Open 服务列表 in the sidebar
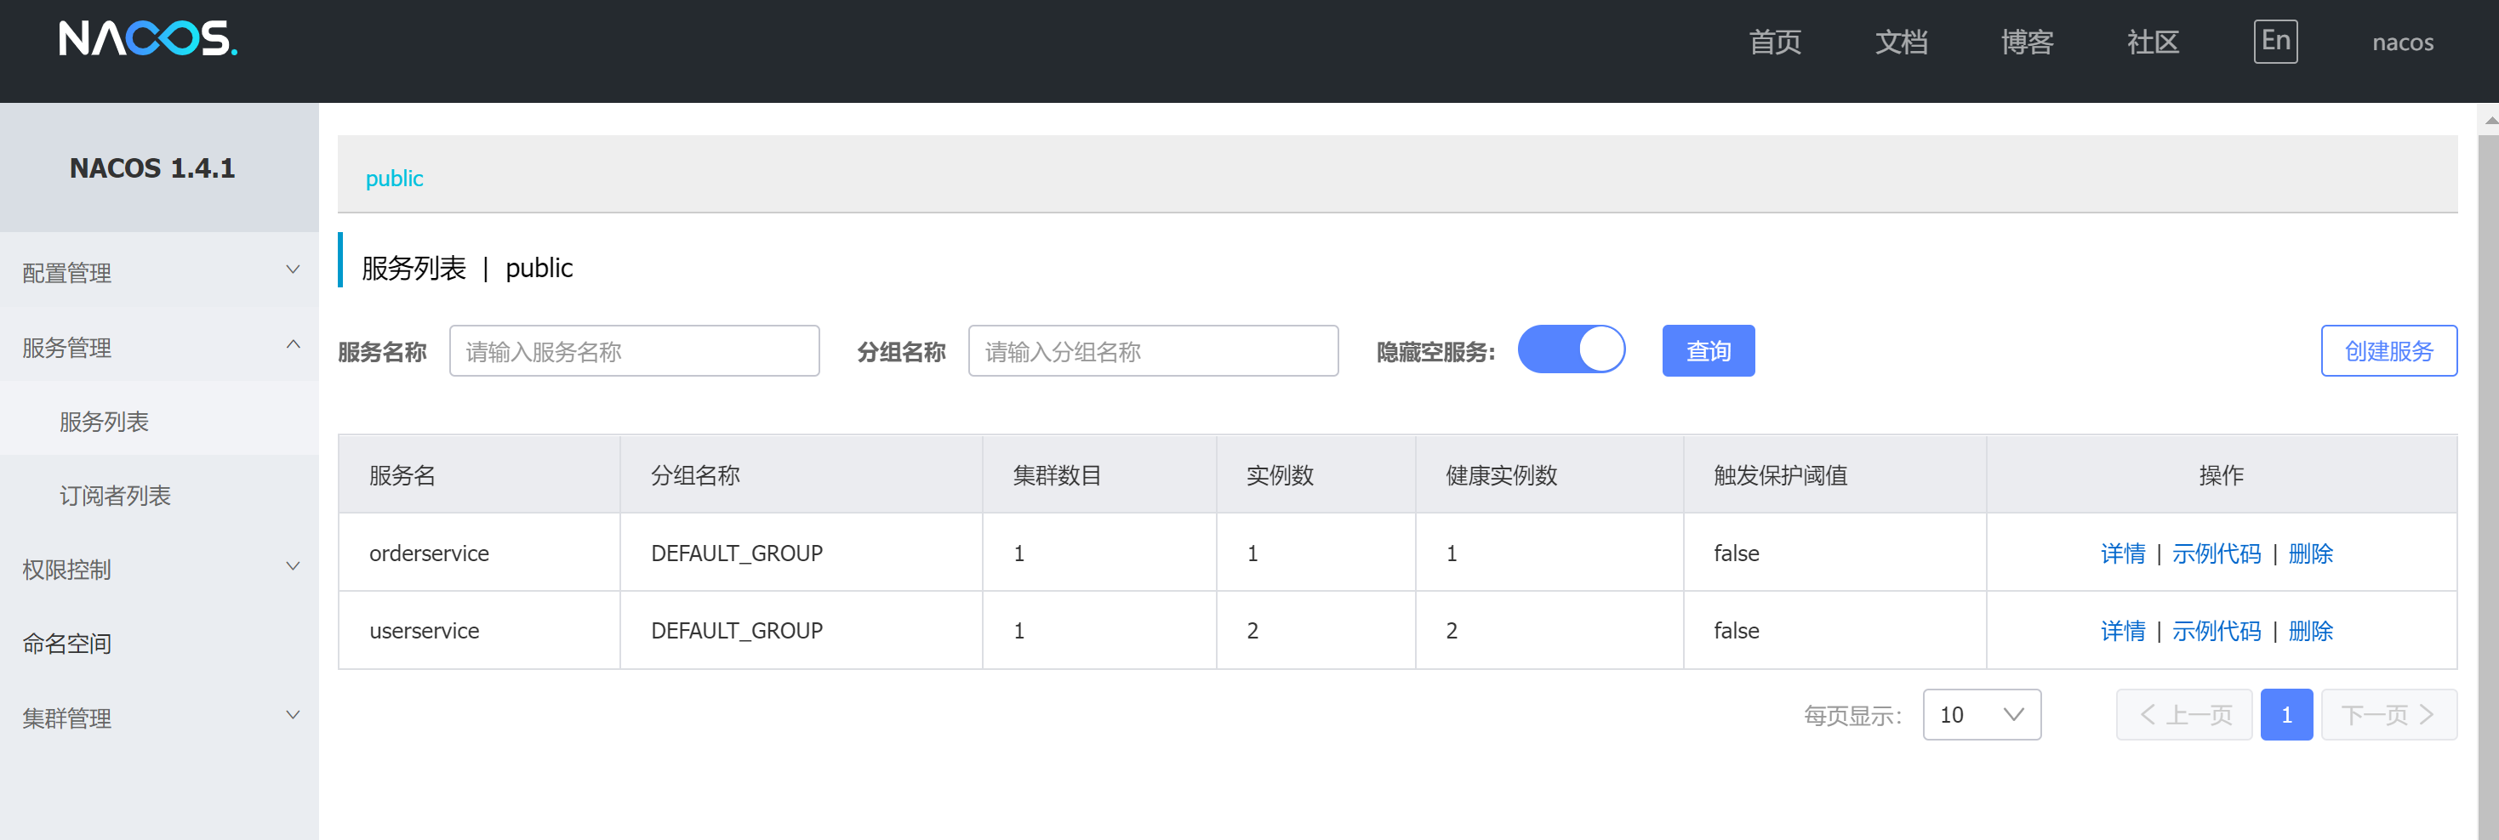2499x840 pixels. pos(104,422)
